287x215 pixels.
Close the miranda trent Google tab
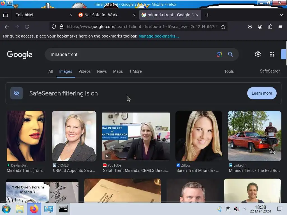pos(197,15)
